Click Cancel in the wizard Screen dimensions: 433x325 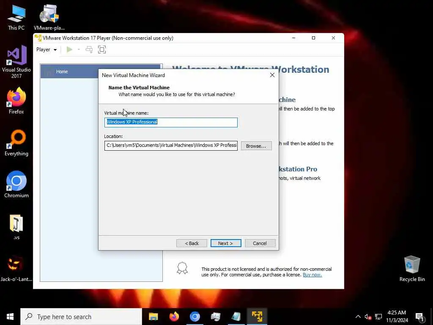pos(260,243)
